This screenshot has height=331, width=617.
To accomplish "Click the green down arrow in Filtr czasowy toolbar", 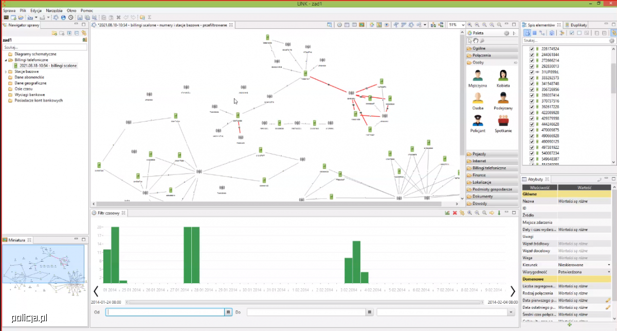I will [x=499, y=213].
